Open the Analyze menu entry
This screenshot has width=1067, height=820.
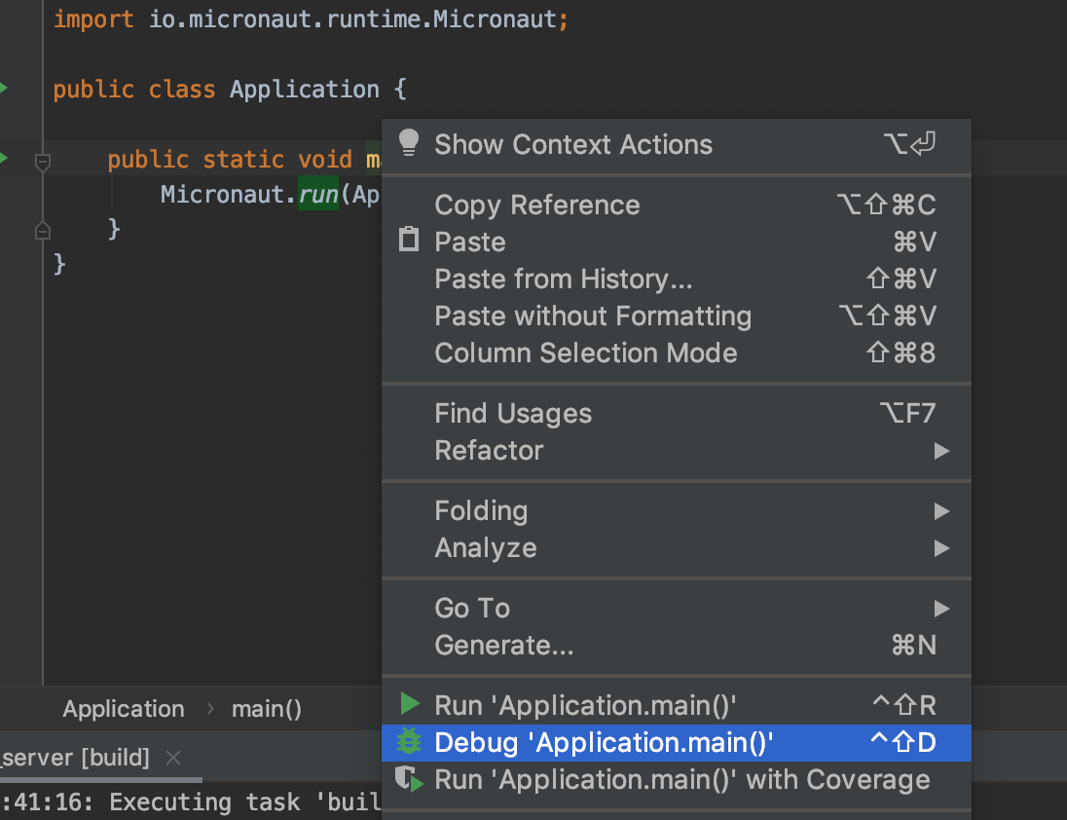coord(677,547)
